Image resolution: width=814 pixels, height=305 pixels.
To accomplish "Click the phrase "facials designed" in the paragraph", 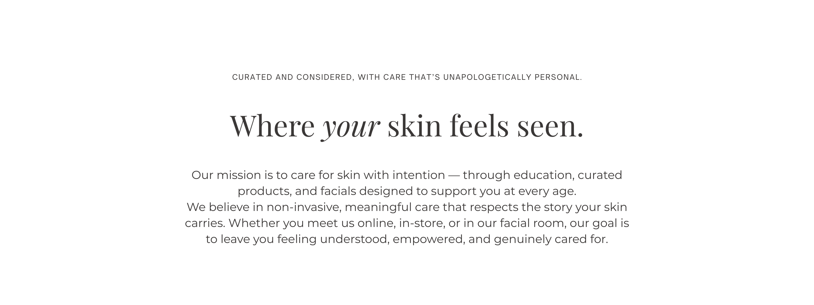I will 367,191.
